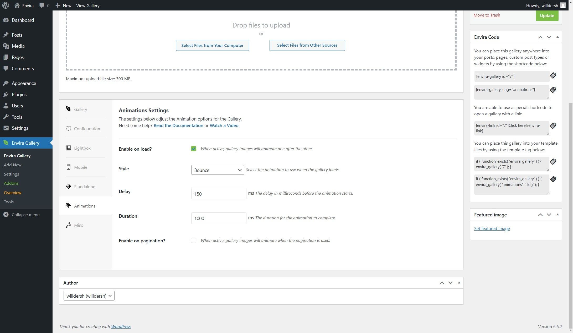Open Tools under Envira Gallery submenu
Viewport: 573px width, 333px height.
[x=9, y=202]
